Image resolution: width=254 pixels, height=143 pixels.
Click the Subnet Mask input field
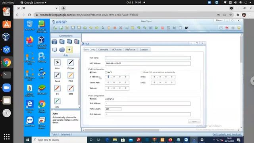(117, 83)
